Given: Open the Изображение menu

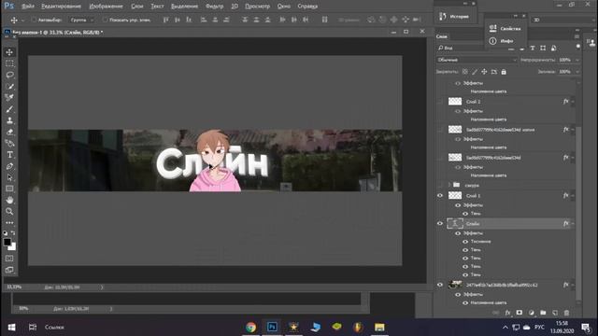Looking at the screenshot, I should [106, 7].
